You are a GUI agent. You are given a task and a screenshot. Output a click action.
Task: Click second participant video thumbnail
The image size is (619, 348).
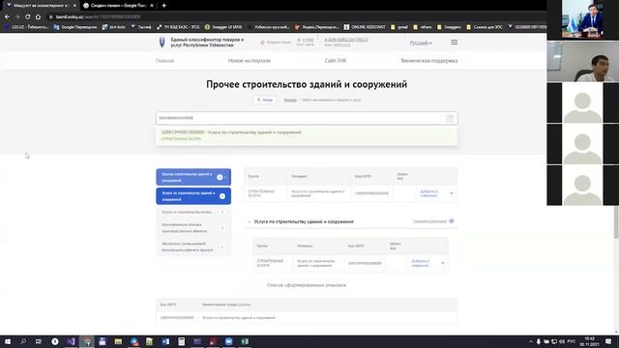pyautogui.click(x=582, y=61)
